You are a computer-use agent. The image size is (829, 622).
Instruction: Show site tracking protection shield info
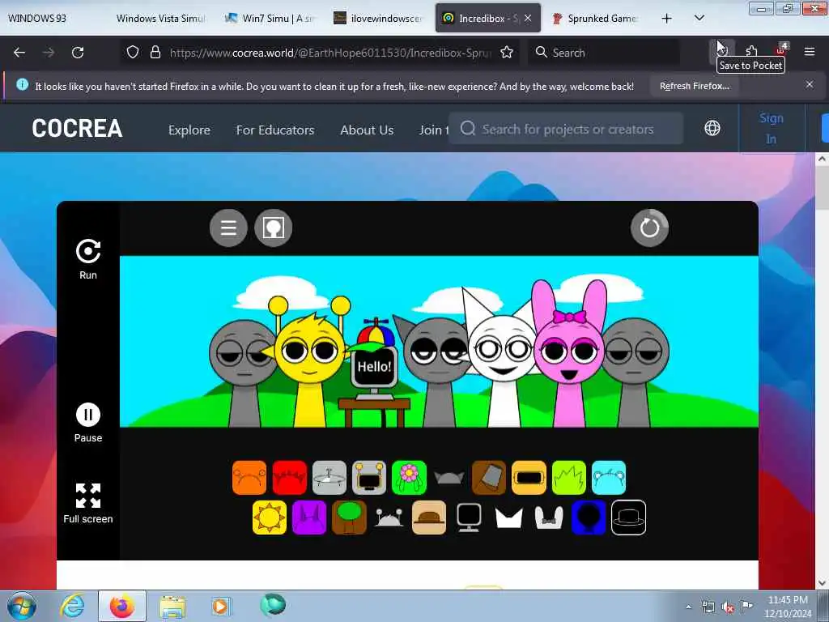point(133,52)
